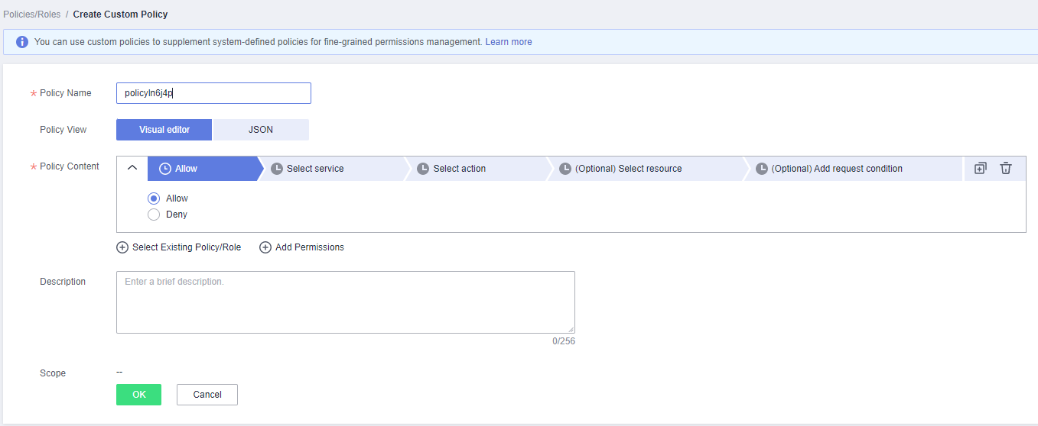Screen dimensions: 1038x426
Task: Click the trash delete statement icon
Action: pos(1006,168)
